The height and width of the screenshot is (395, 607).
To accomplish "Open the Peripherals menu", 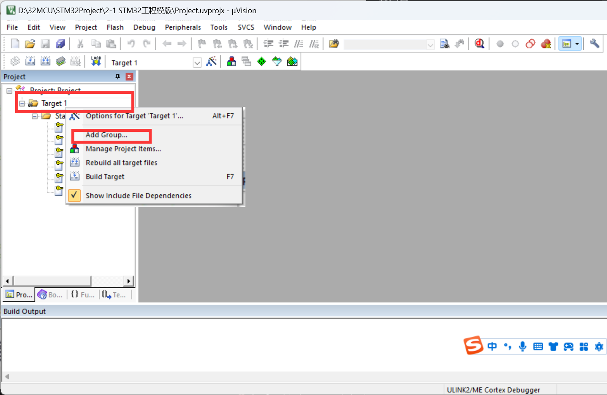I will [183, 27].
